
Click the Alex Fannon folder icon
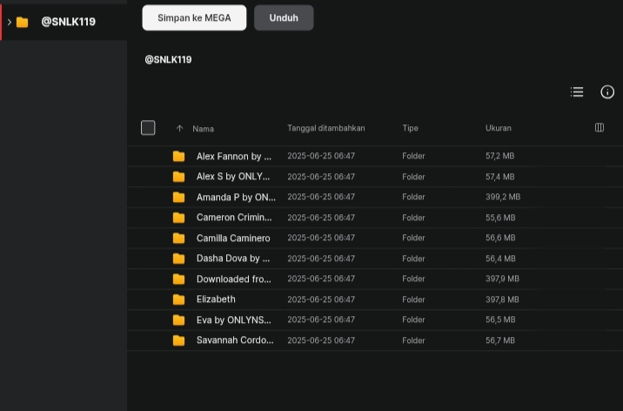(x=178, y=156)
